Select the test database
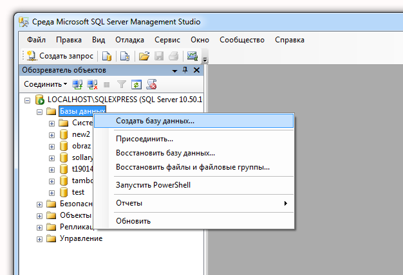This screenshot has height=275, width=403. click(78, 192)
